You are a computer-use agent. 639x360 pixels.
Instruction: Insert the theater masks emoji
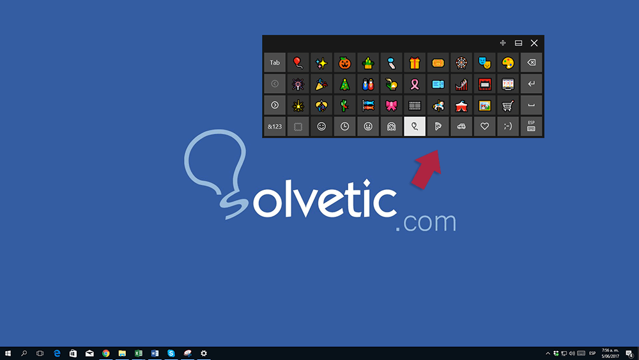(484, 63)
